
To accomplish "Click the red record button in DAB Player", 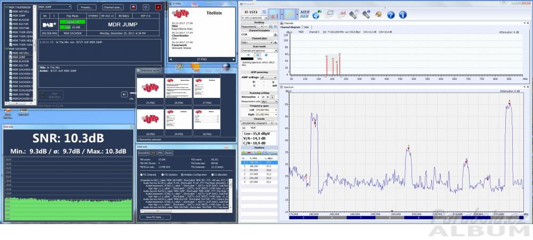I will tap(134, 7).
